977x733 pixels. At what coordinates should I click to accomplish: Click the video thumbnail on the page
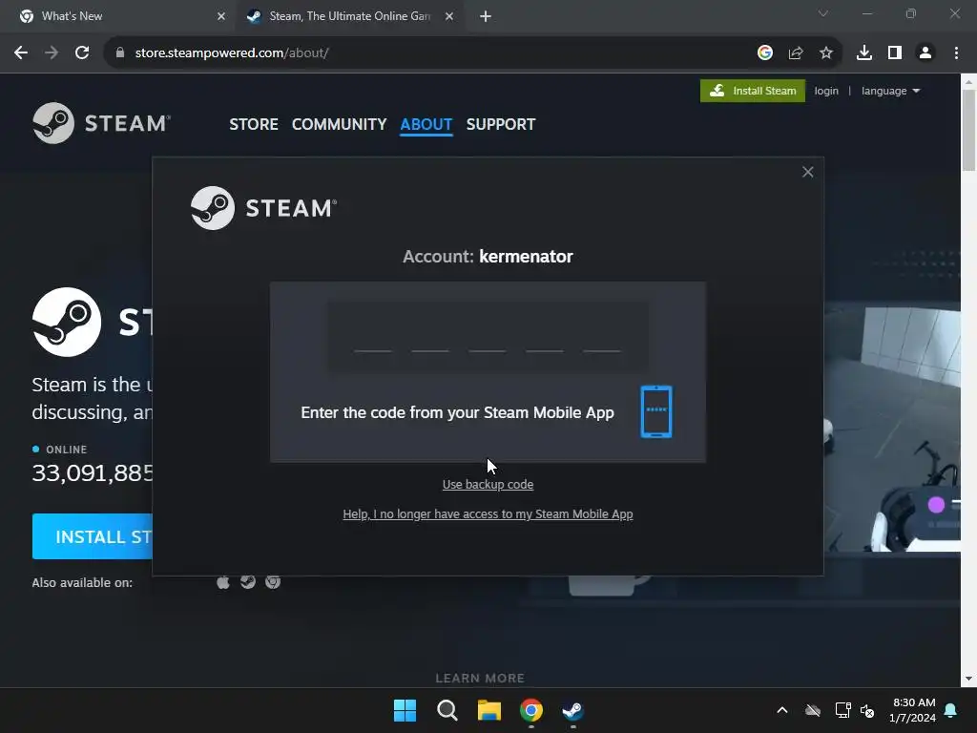892,427
